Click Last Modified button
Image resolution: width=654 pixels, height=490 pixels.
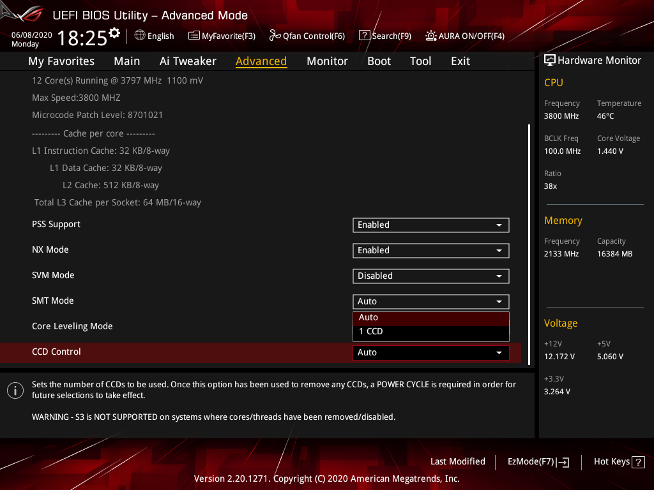(x=457, y=462)
